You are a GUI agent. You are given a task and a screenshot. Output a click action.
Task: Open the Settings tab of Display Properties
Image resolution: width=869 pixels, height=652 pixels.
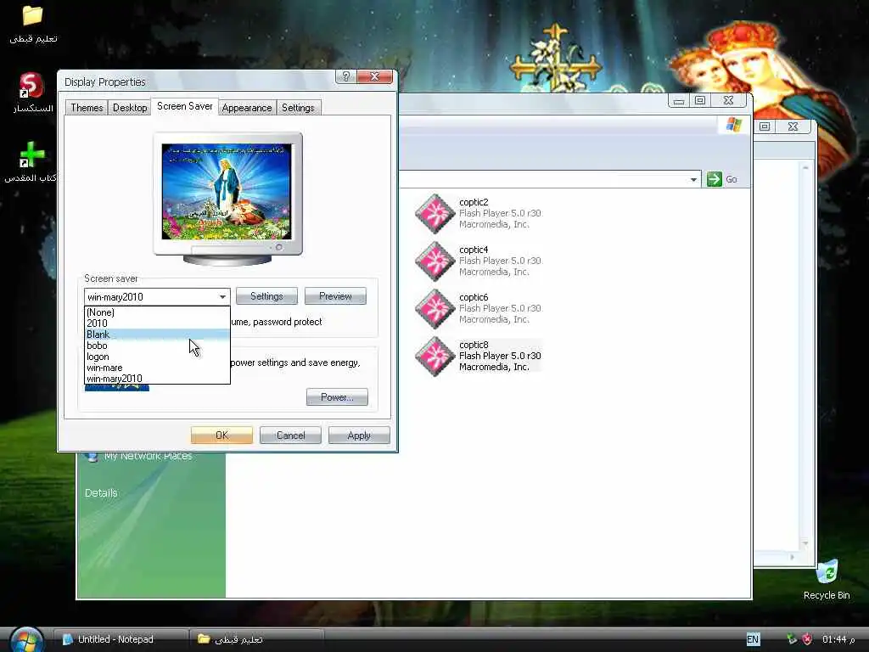click(x=298, y=108)
